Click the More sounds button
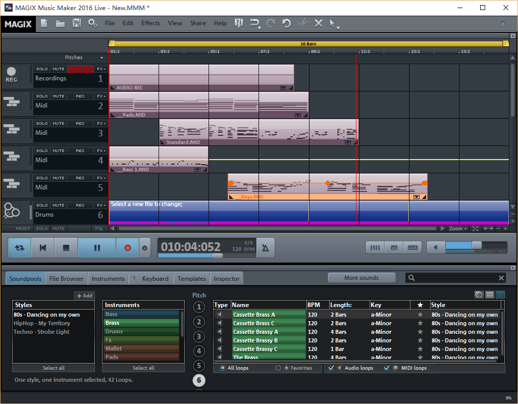Image resolution: width=518 pixels, height=404 pixels. pyautogui.click(x=361, y=278)
